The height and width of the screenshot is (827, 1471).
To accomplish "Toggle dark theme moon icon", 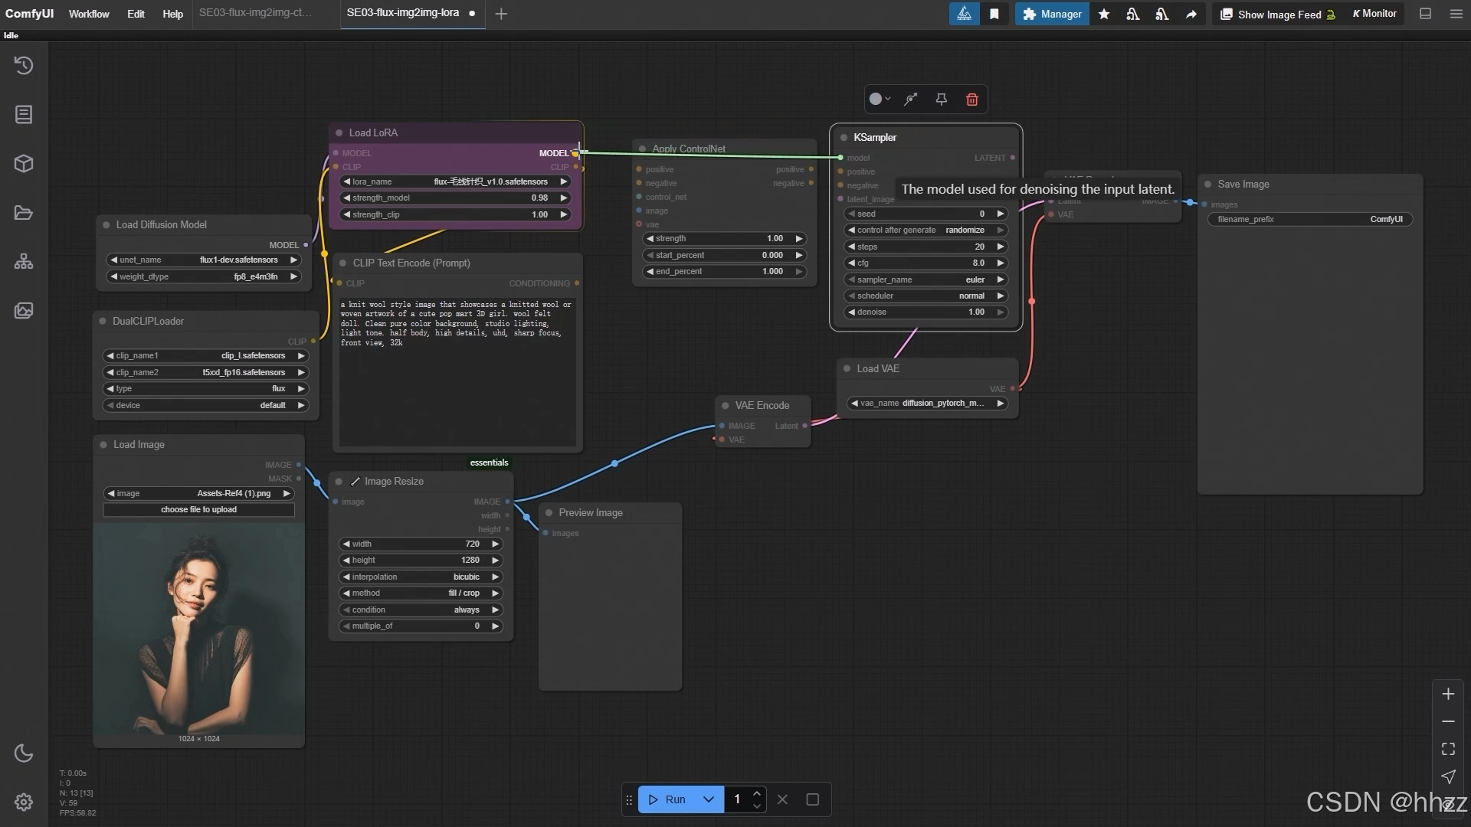I will pyautogui.click(x=24, y=753).
